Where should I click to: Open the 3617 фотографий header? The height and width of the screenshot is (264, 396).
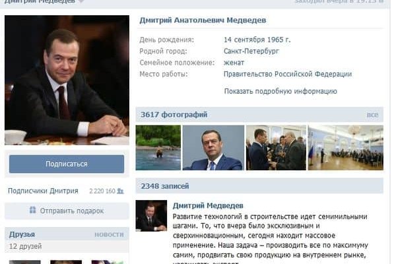coord(174,115)
